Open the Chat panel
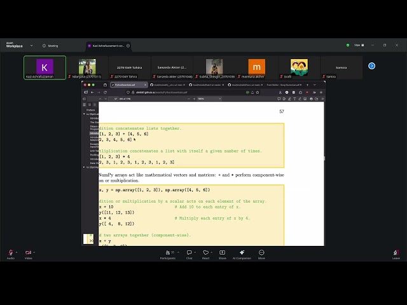 pyautogui.click(x=189, y=253)
